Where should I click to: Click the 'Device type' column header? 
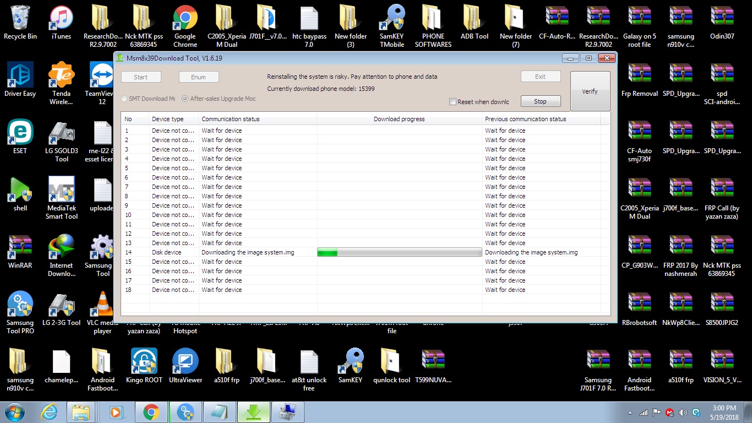point(174,119)
